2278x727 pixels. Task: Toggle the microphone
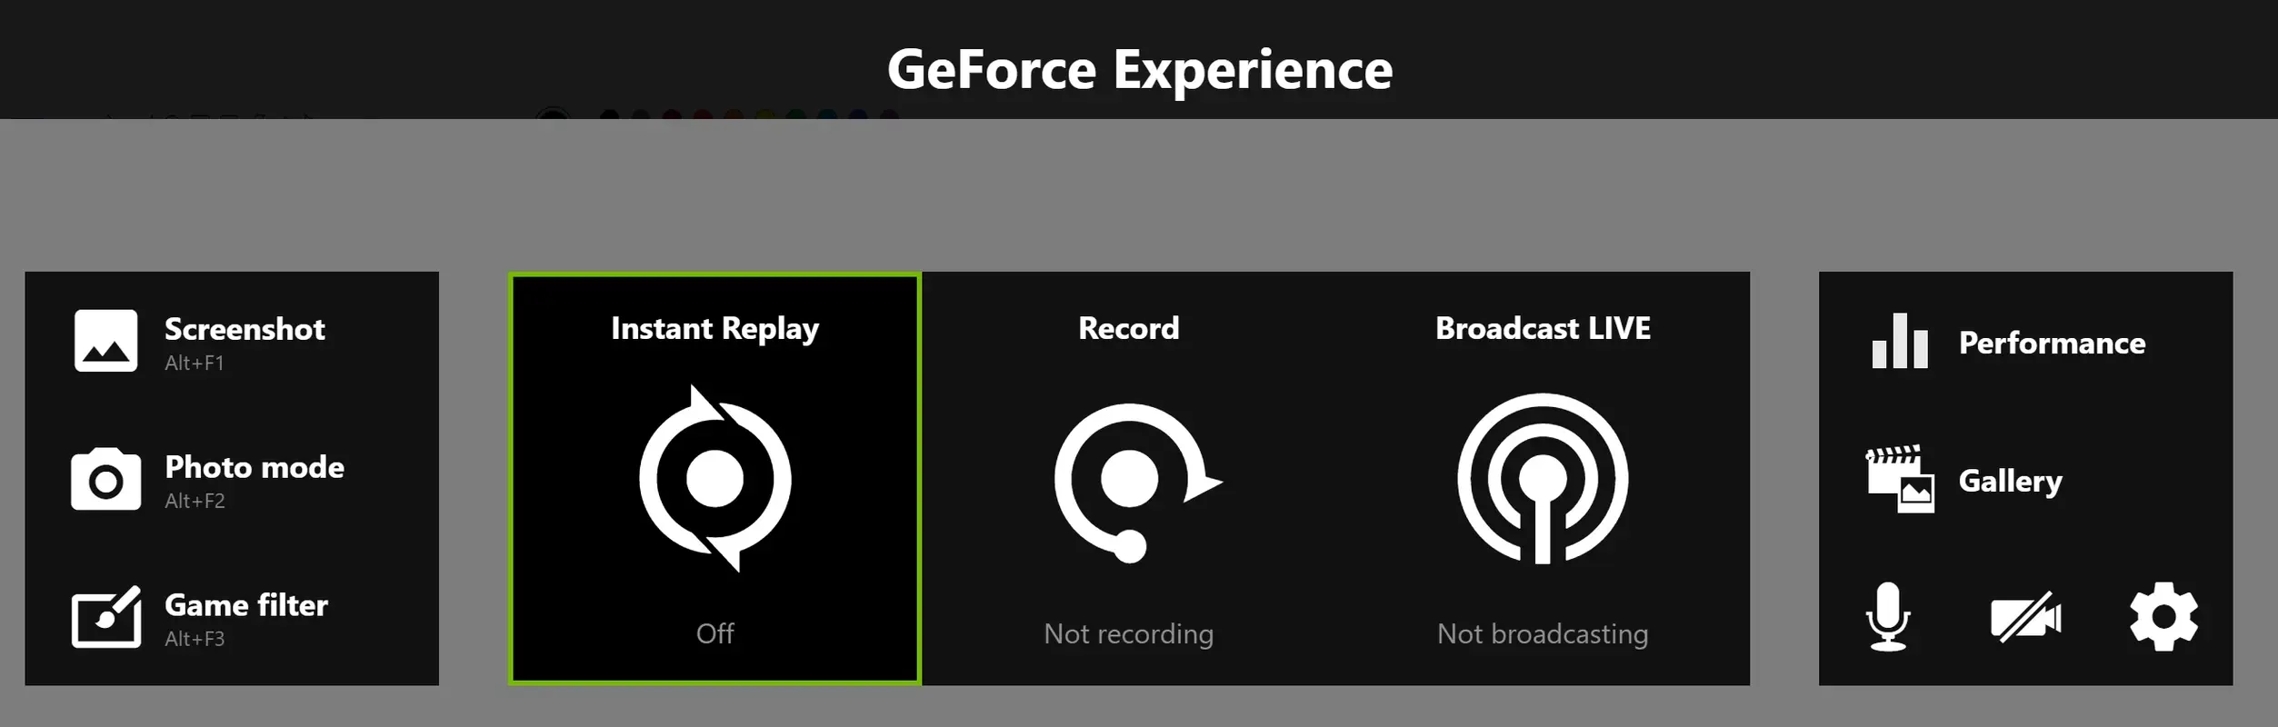[1887, 617]
